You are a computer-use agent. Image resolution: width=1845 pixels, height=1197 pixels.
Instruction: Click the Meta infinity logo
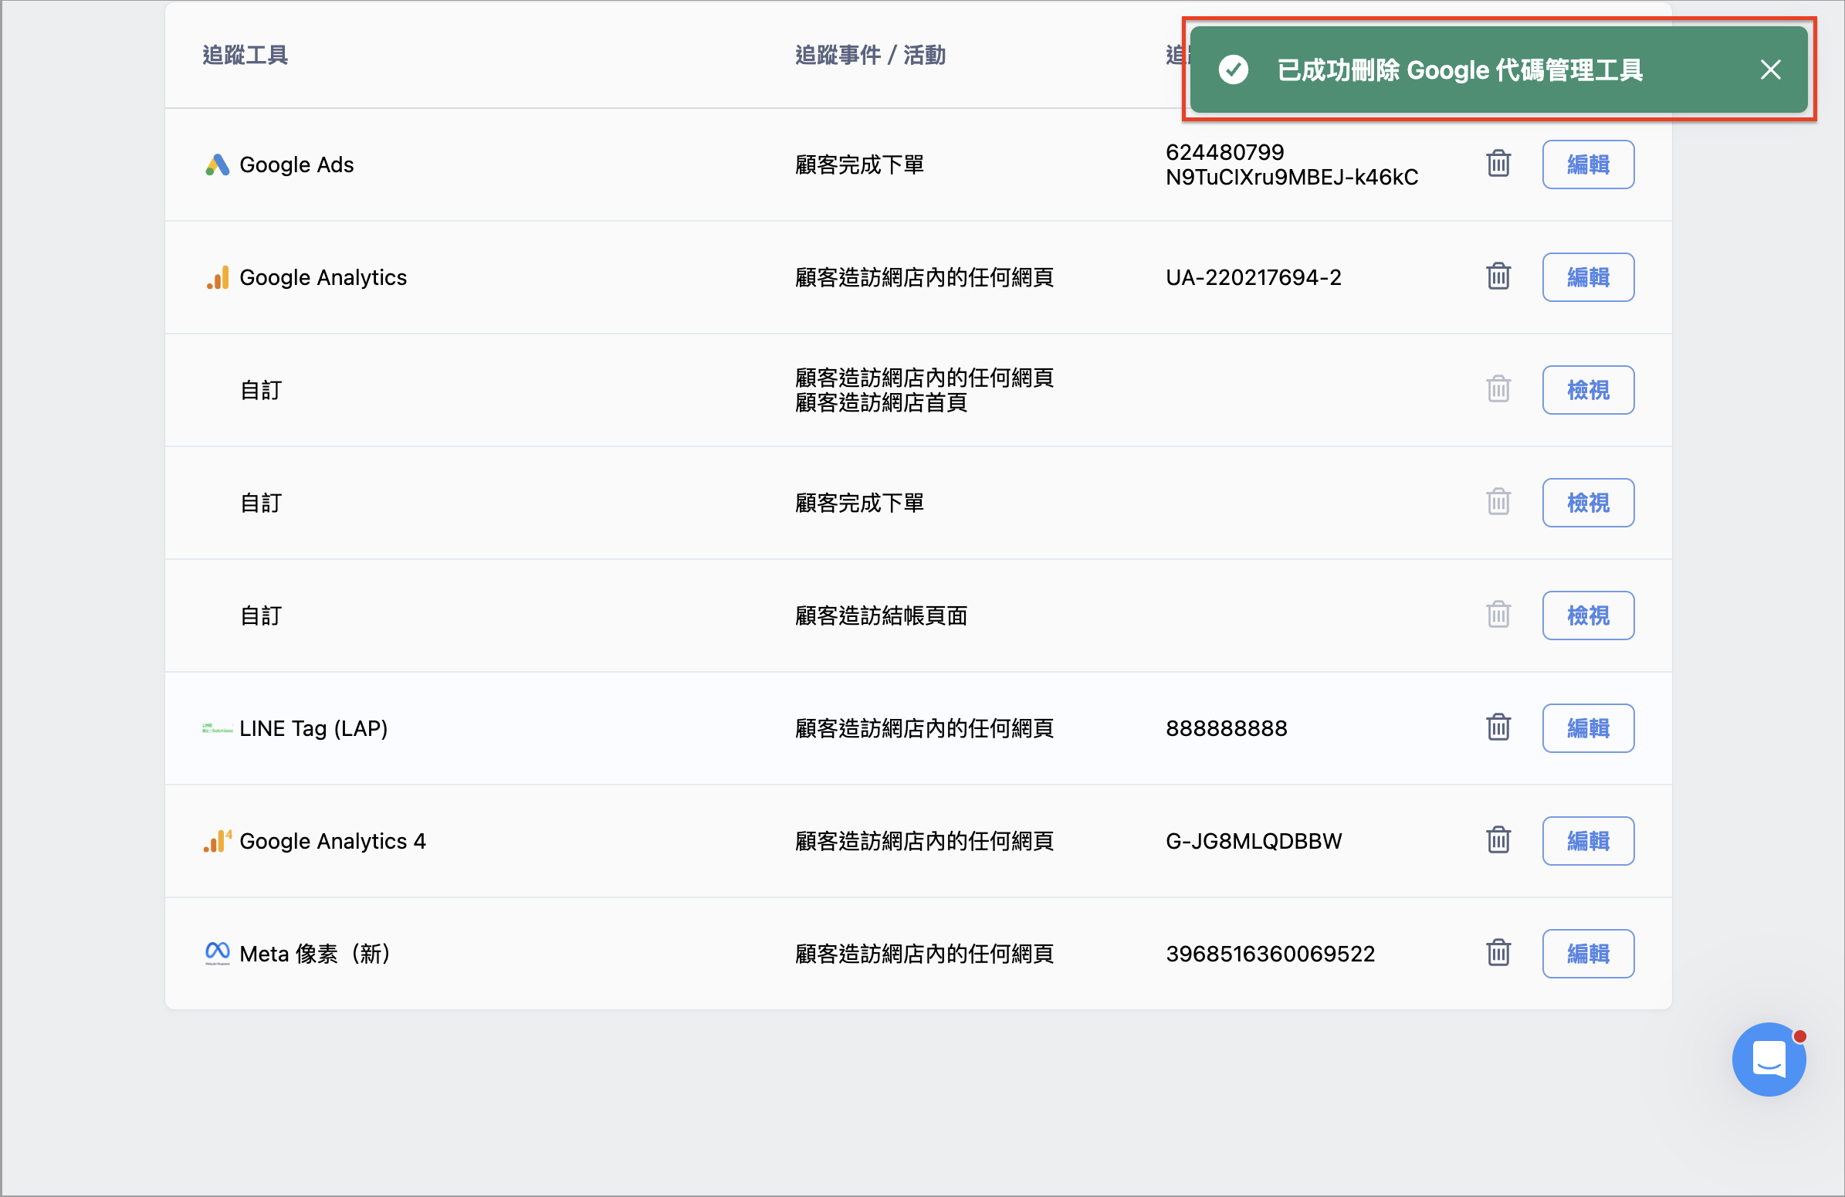(217, 953)
